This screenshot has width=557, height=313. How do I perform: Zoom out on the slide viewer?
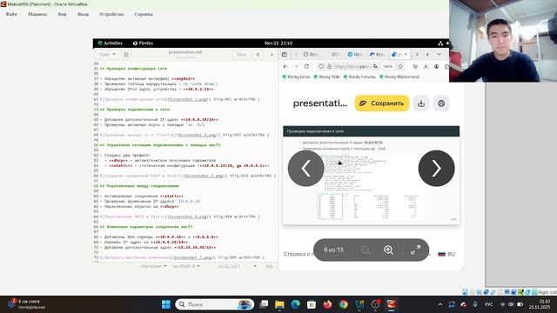point(366,250)
